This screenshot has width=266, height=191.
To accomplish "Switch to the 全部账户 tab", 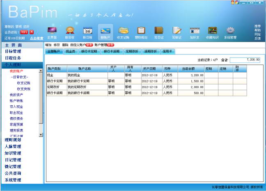I will coord(54,51).
